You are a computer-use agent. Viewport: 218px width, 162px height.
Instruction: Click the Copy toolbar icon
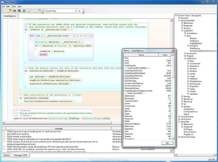(34, 11)
